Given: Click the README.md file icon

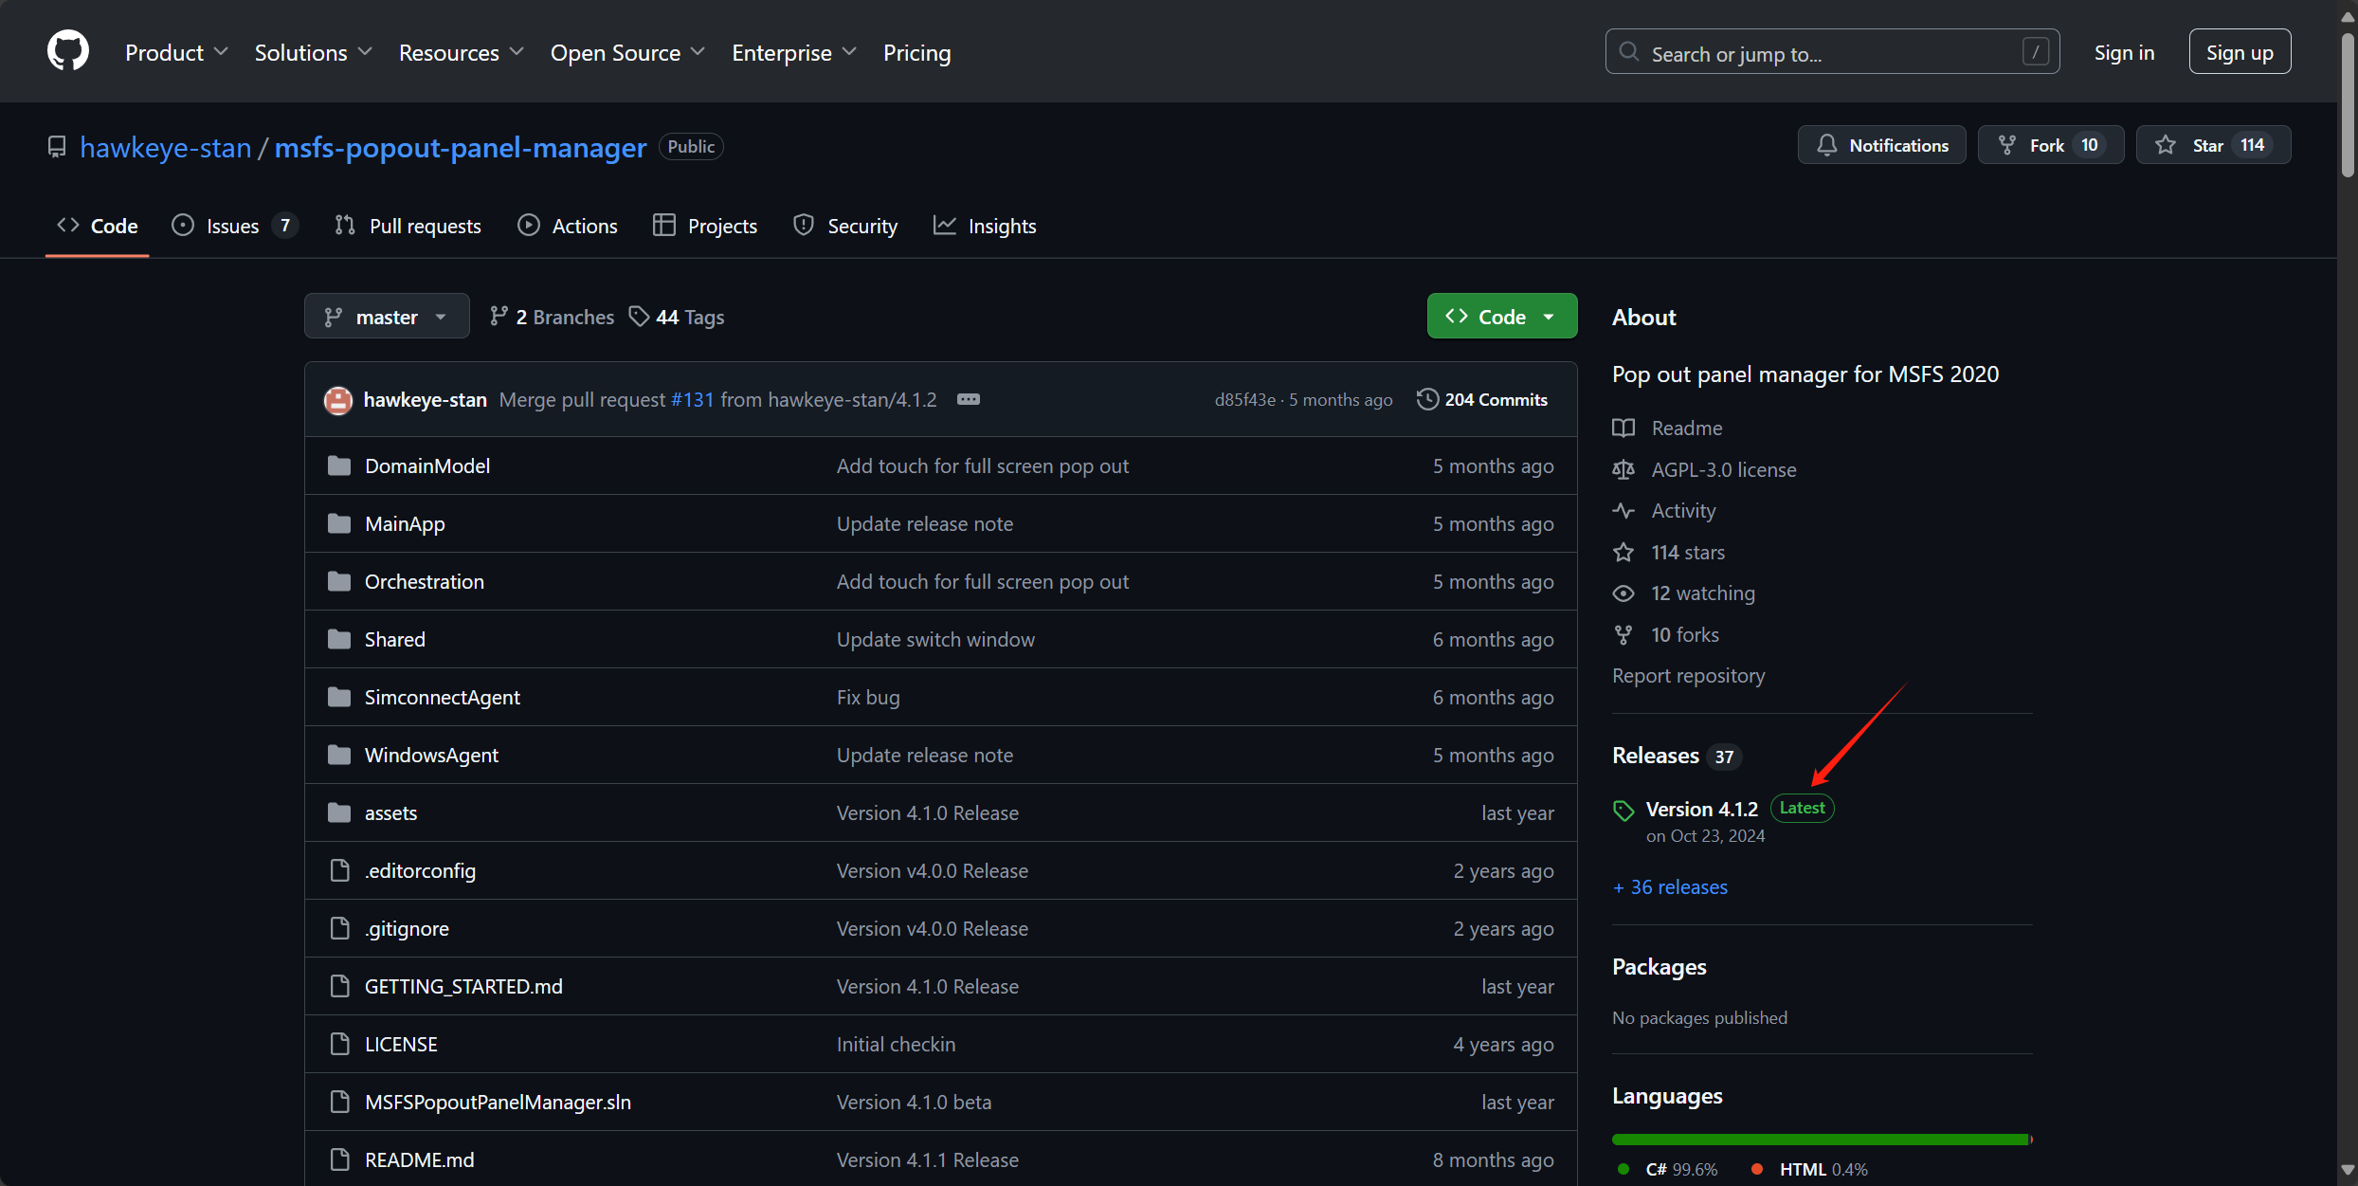Looking at the screenshot, I should coord(339,1159).
